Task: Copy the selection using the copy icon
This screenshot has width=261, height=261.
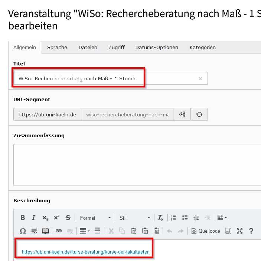Action: point(122,231)
